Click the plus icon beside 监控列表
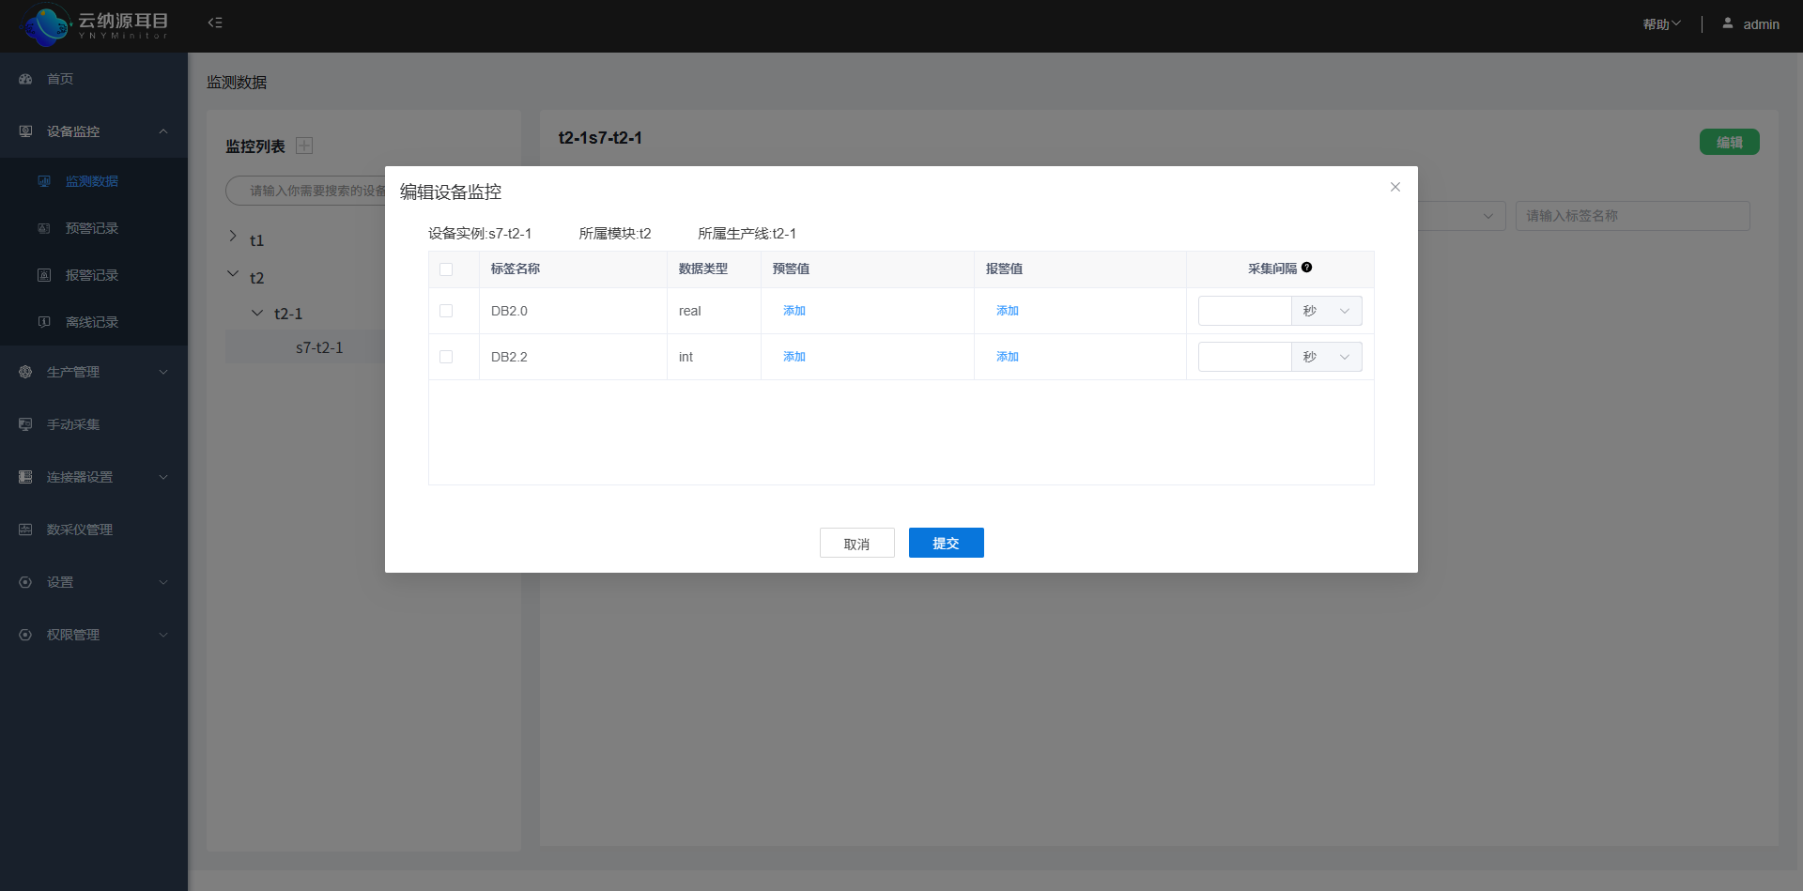 coord(303,146)
